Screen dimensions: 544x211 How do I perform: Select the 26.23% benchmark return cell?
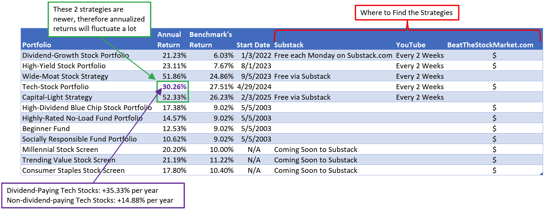222,97
